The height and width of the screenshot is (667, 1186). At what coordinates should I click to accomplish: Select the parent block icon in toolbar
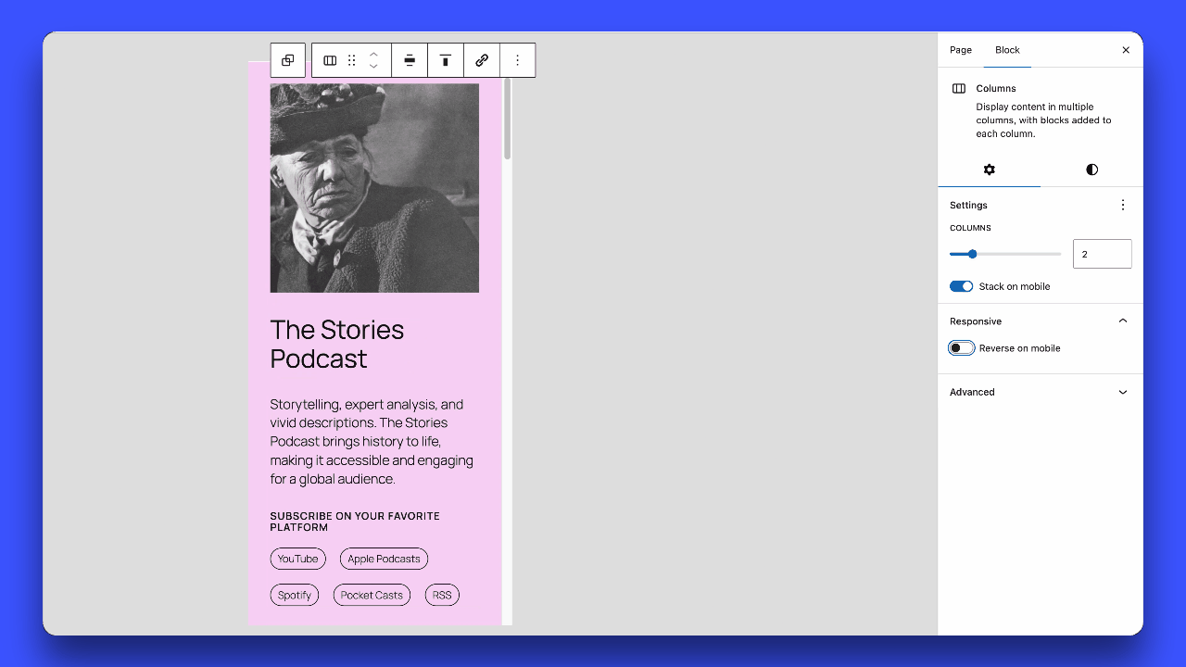tap(287, 60)
